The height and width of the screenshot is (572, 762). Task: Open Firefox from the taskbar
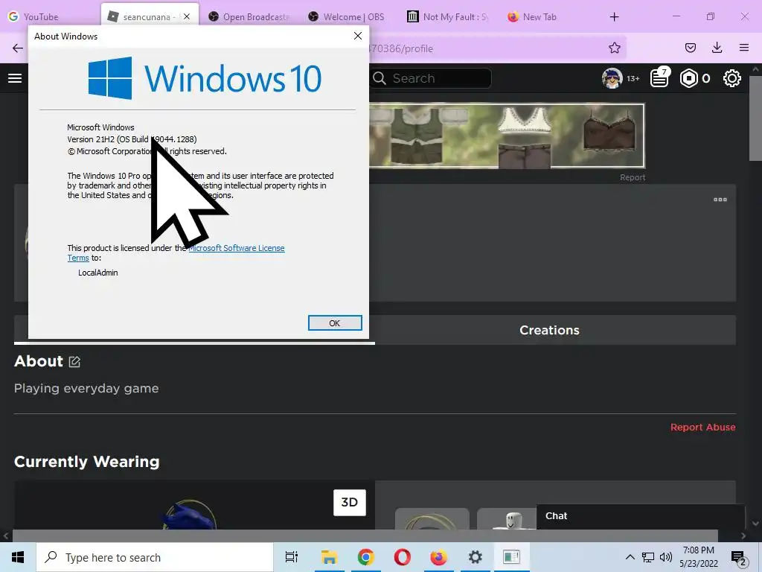pyautogui.click(x=439, y=557)
